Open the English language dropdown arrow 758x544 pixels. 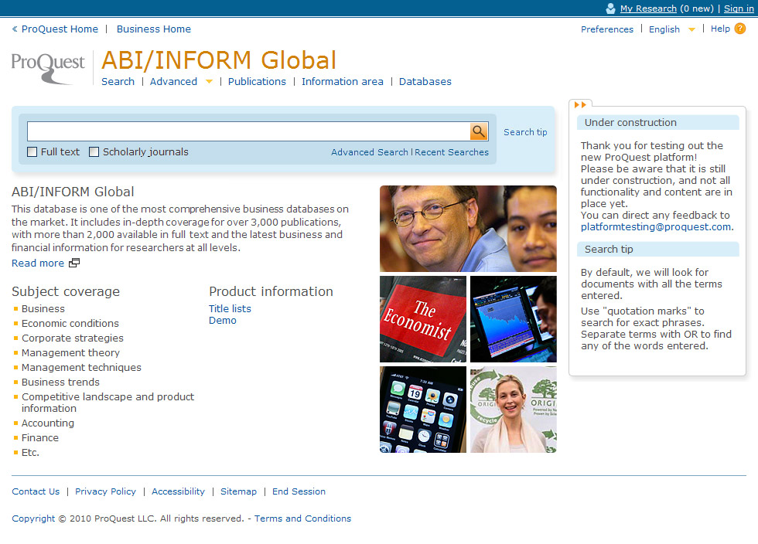pyautogui.click(x=691, y=29)
